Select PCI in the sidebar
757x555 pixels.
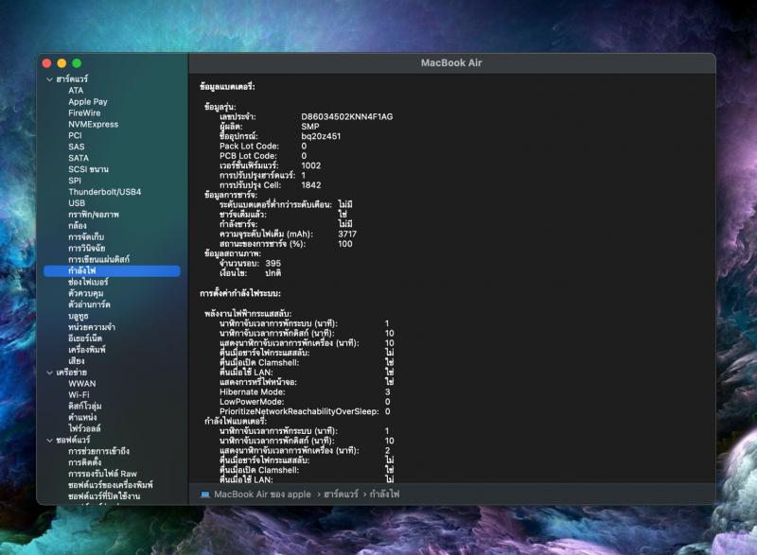click(x=75, y=135)
